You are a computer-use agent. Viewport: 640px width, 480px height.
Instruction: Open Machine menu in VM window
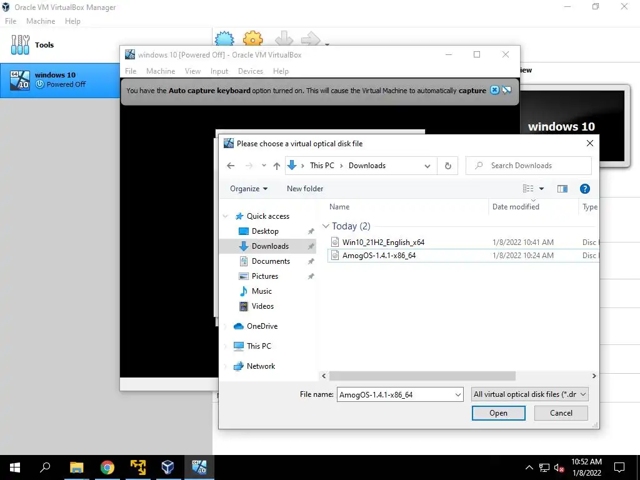[161, 71]
